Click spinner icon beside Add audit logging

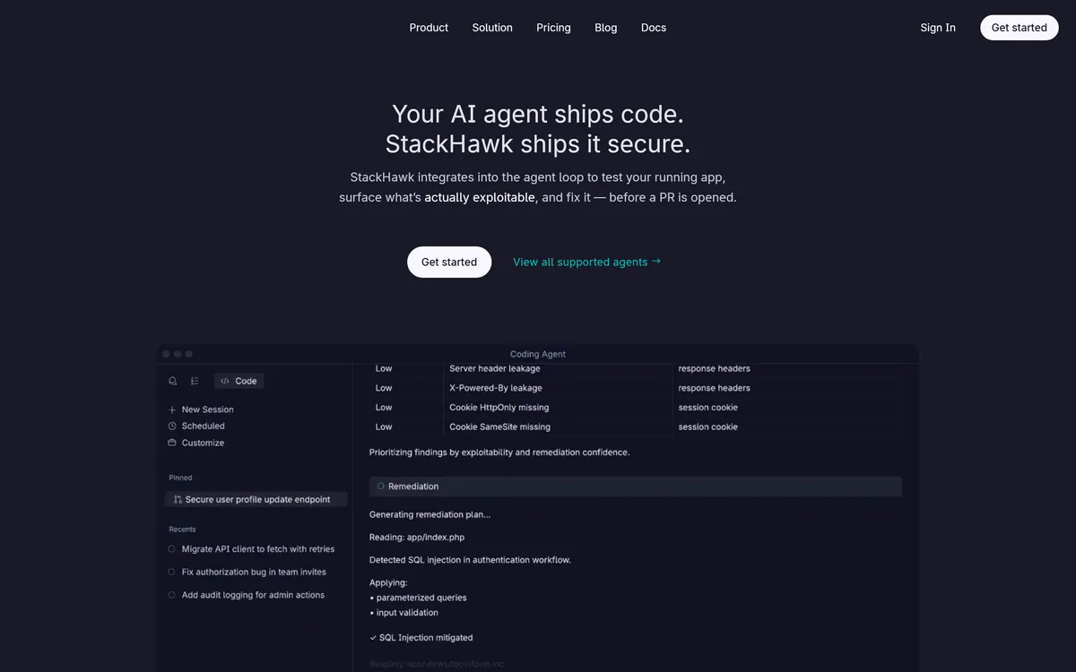coord(172,595)
